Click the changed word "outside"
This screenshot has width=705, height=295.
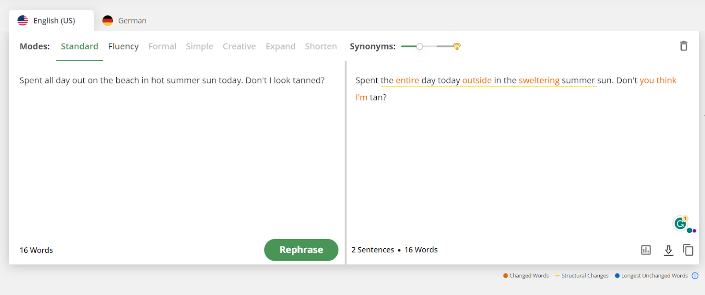click(477, 80)
